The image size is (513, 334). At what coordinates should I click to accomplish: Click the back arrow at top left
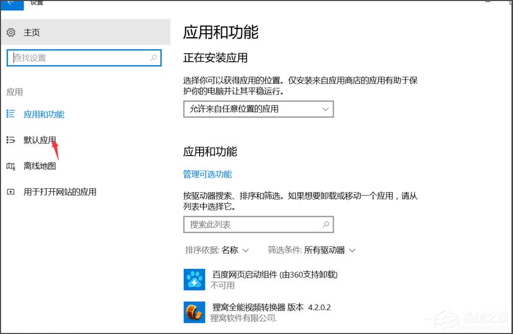(x=11, y=4)
